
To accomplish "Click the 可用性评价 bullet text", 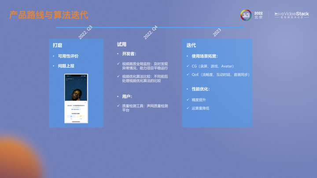I will click(68, 56).
